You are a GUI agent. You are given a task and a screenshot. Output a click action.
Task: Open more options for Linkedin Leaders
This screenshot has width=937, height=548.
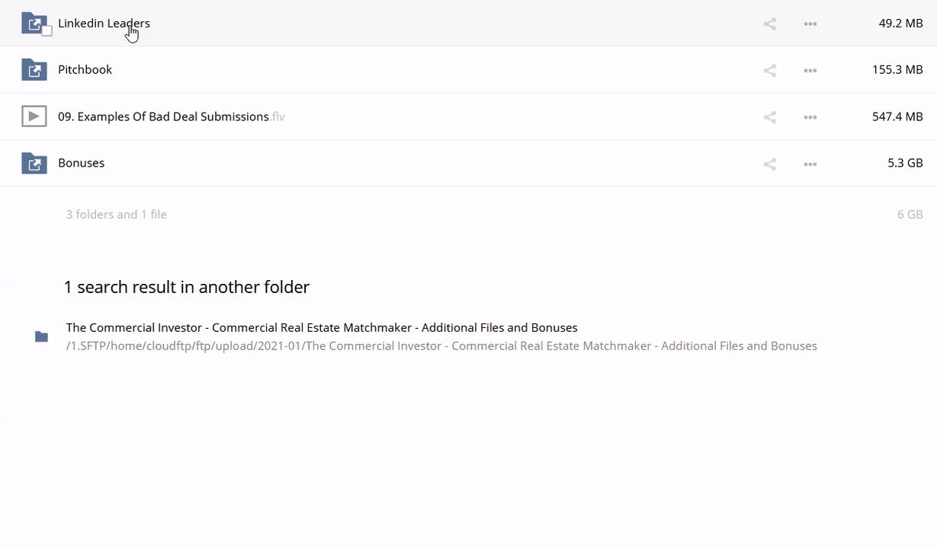tap(810, 24)
